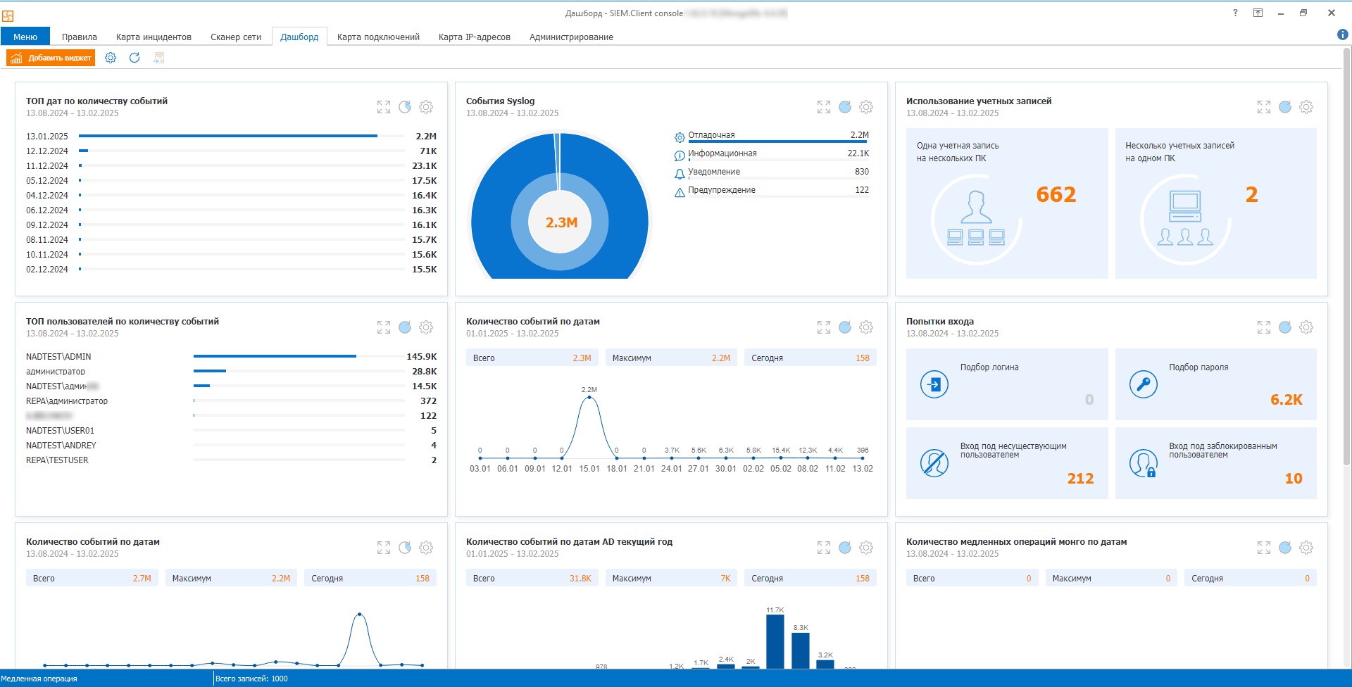Open the 'Администрирование' tab
The image size is (1352, 687).
click(570, 37)
